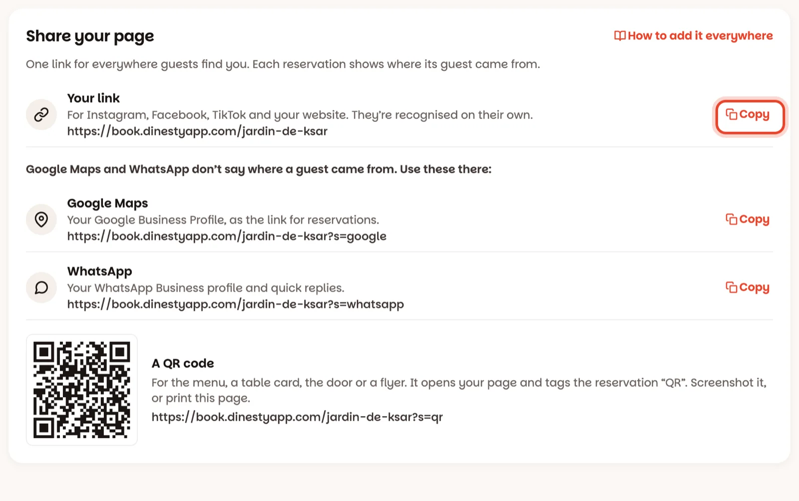This screenshot has height=501, width=799.
Task: Click text 'One link for everywhere guests find you'
Action: coord(137,64)
